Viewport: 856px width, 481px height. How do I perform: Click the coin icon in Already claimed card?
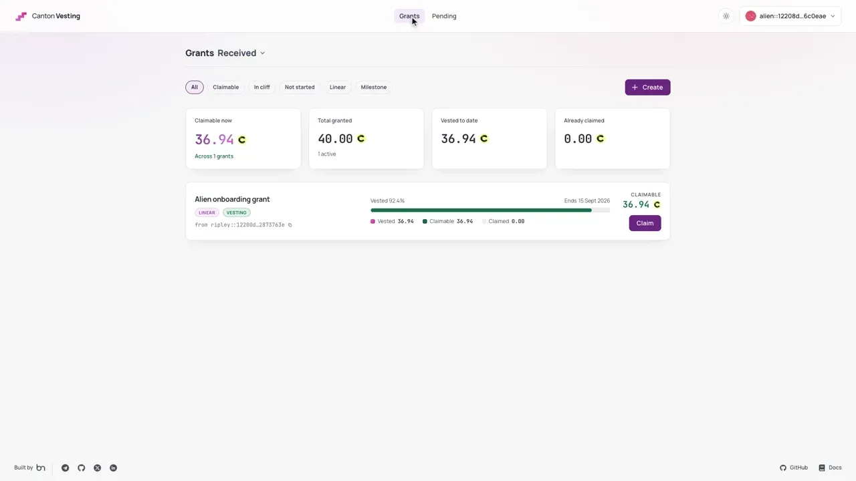[601, 138]
